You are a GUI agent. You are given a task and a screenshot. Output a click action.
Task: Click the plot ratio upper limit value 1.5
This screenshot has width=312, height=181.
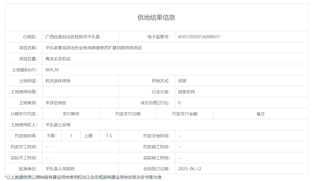[x=109, y=136]
